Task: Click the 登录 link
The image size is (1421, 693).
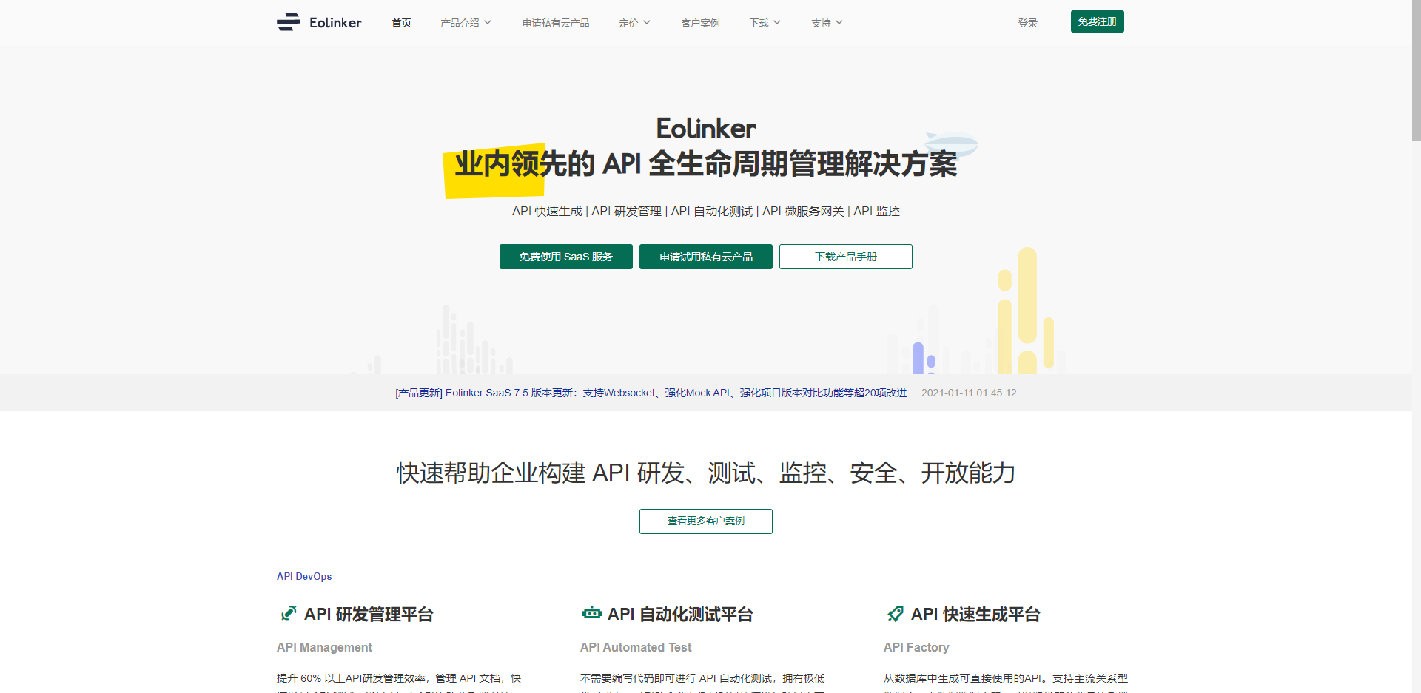Action: click(1027, 23)
